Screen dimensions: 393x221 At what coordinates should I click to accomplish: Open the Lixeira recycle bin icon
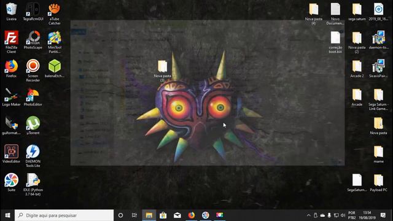11,12
